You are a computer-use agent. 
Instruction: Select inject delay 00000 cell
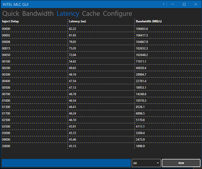click(6, 29)
